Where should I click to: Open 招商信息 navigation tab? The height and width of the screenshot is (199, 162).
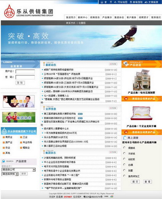pyautogui.click(x=95, y=17)
